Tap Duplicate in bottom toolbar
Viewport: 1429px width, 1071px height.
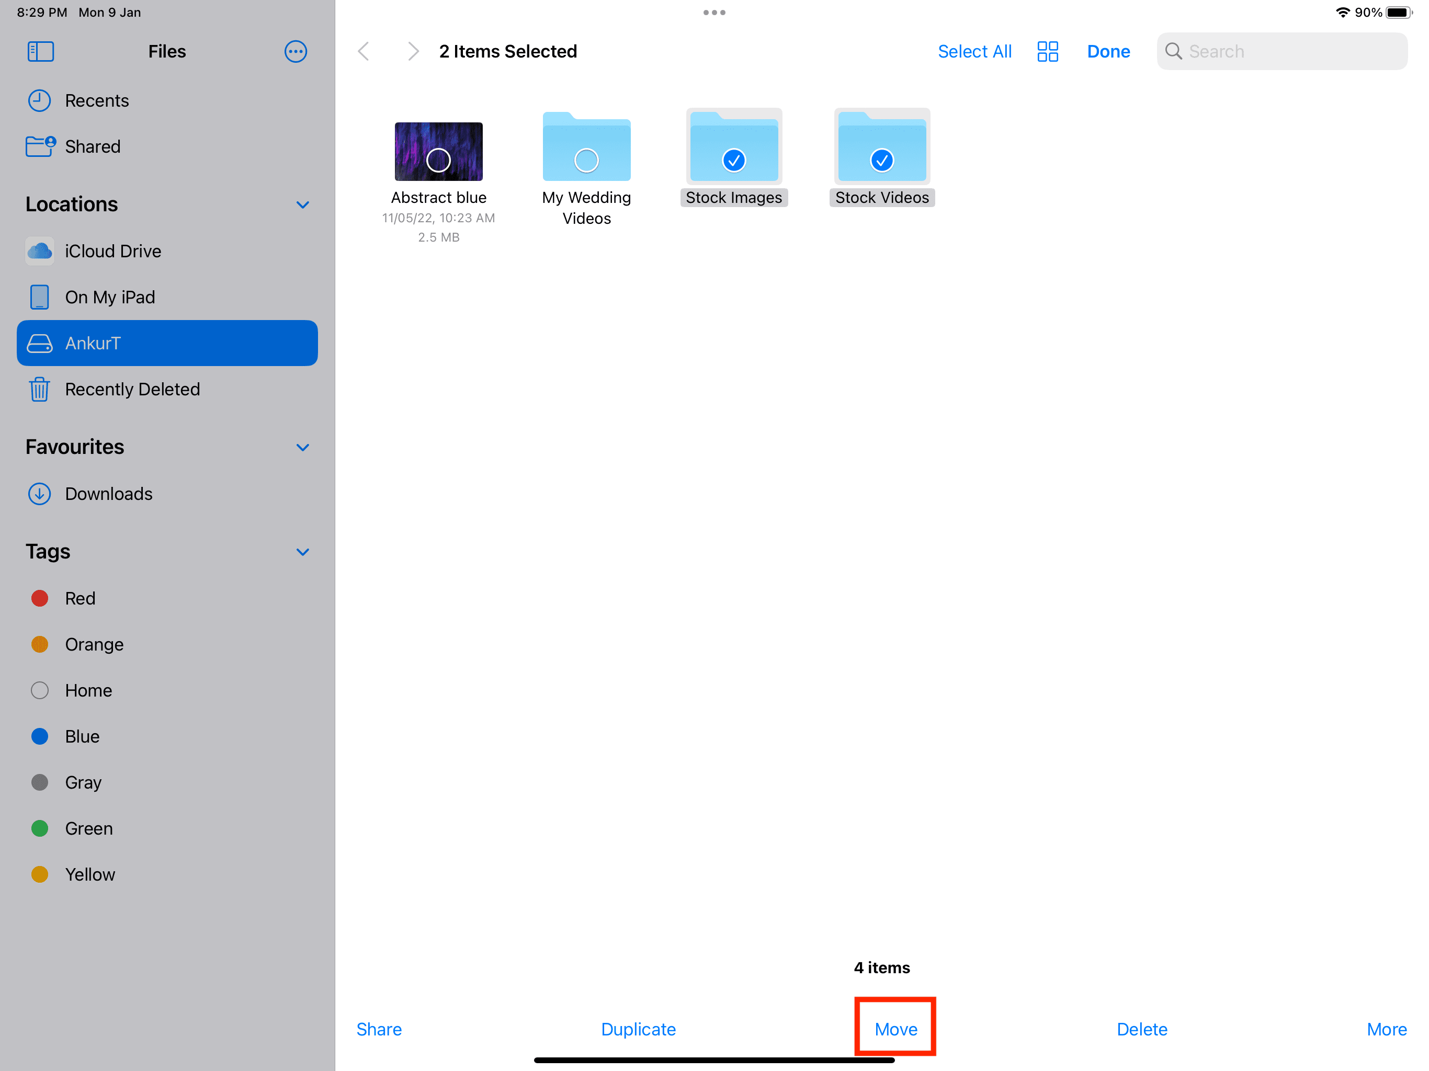pos(638,1029)
